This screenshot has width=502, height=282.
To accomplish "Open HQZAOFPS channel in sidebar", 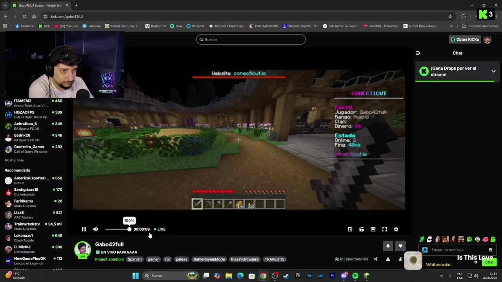I will click(34, 114).
